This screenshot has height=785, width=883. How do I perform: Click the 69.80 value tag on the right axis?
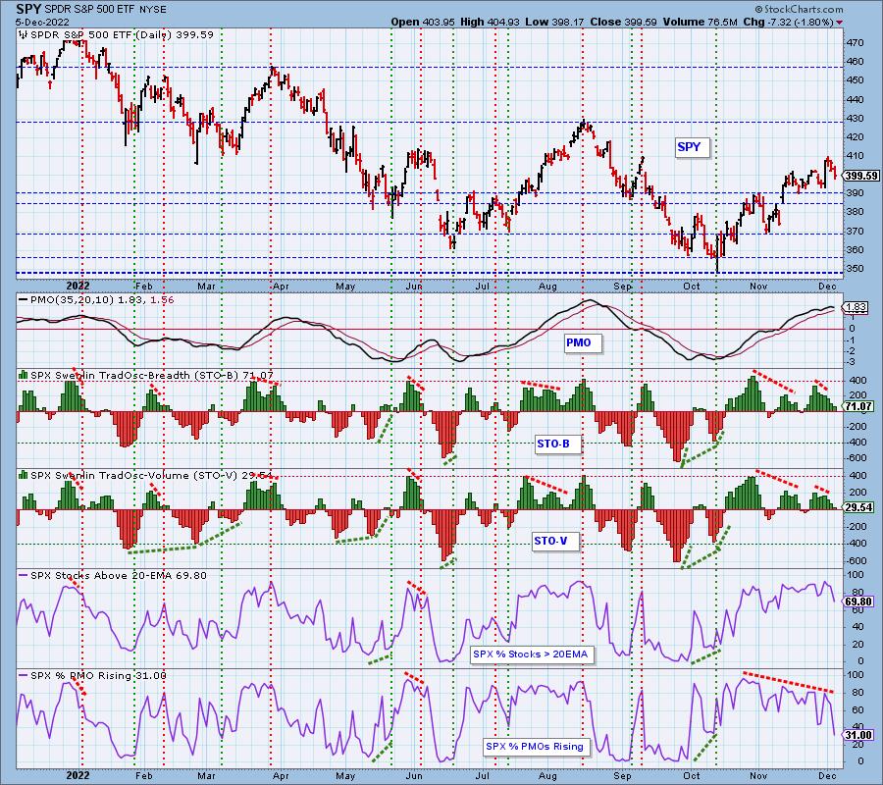pyautogui.click(x=858, y=602)
